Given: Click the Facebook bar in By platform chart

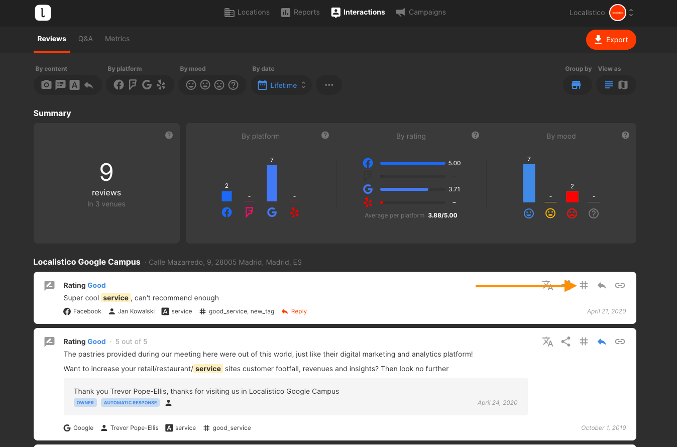Looking at the screenshot, I should [x=227, y=196].
